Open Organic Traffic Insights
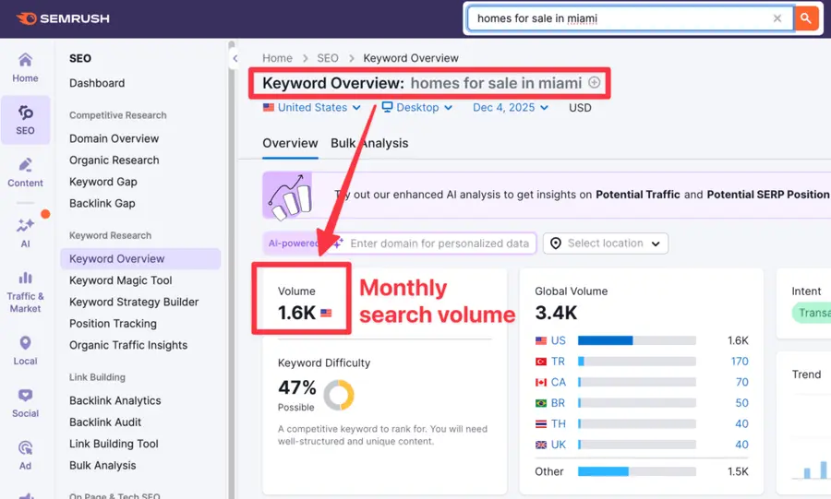The image size is (831, 499). point(128,346)
